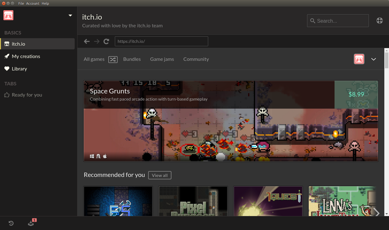Open the Game jams link

point(162,59)
